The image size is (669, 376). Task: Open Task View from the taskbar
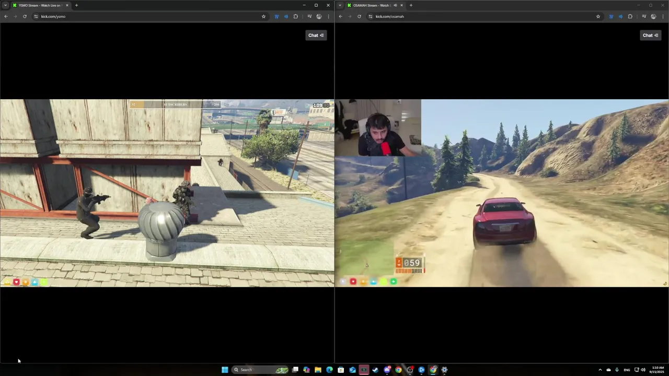[x=295, y=370]
